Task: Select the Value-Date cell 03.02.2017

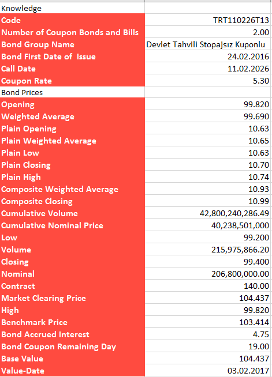Action: (208, 371)
